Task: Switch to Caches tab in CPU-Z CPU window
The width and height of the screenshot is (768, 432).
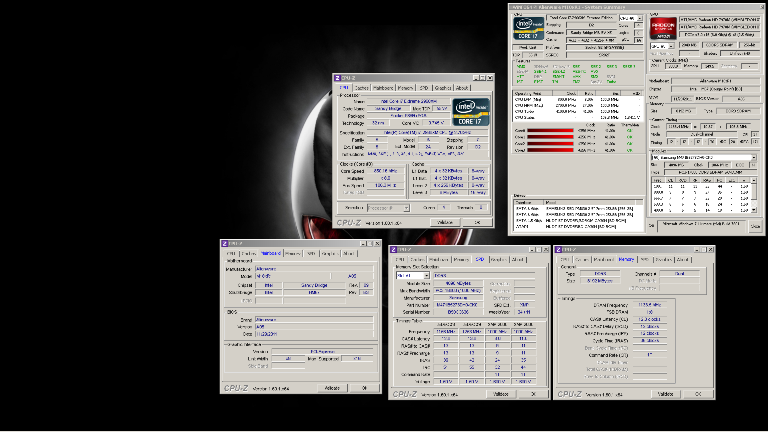Action: (x=361, y=88)
